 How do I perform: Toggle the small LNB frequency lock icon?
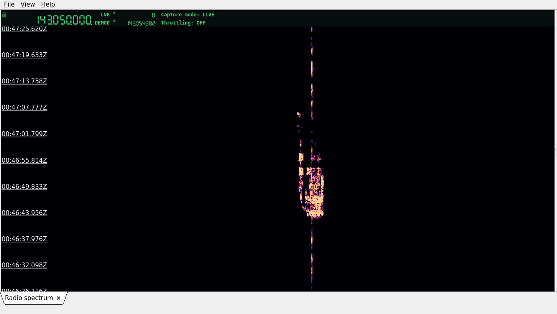point(114,13)
